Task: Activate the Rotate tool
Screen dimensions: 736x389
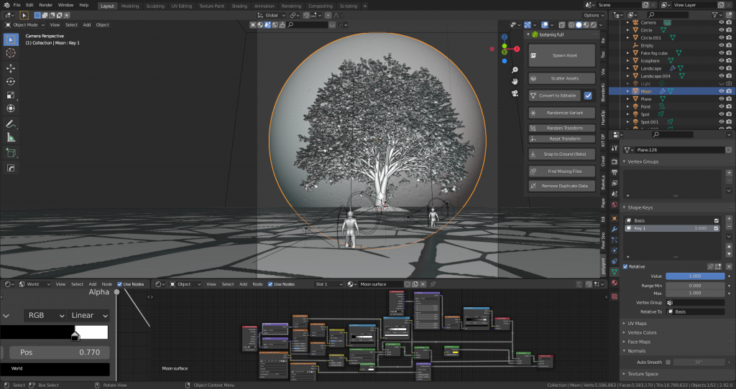Action: [x=11, y=81]
